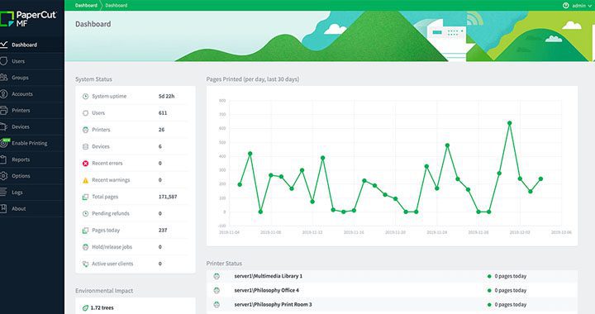Click the Pages today icon
The height and width of the screenshot is (314, 595).
(85, 231)
